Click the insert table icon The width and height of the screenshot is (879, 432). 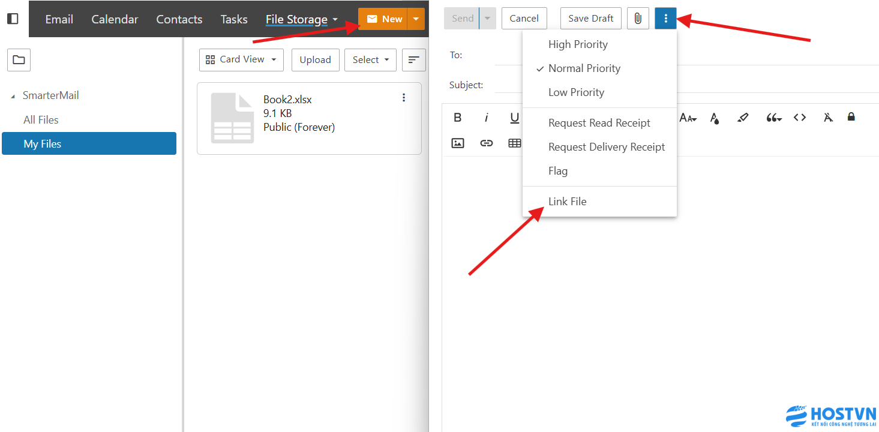(514, 143)
